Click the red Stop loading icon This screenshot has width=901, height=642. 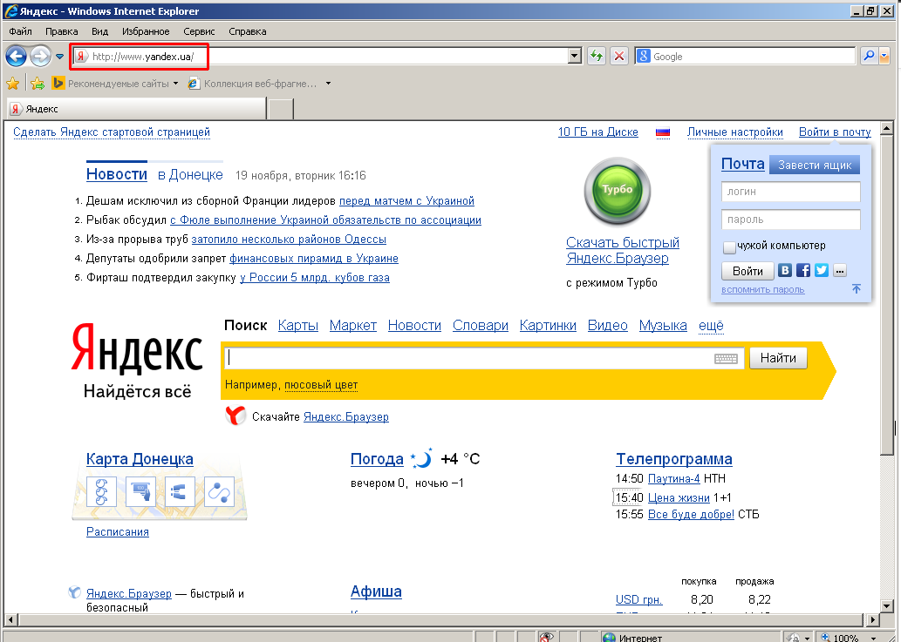(x=619, y=57)
